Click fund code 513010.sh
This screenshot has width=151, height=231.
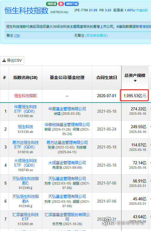[x=25, y=152]
